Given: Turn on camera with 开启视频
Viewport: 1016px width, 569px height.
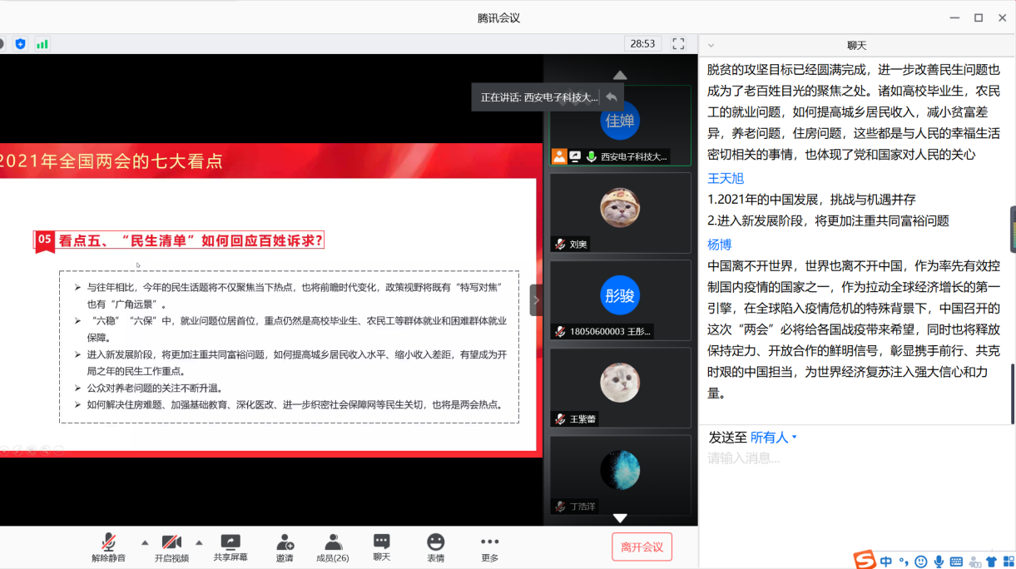Looking at the screenshot, I should tap(171, 547).
